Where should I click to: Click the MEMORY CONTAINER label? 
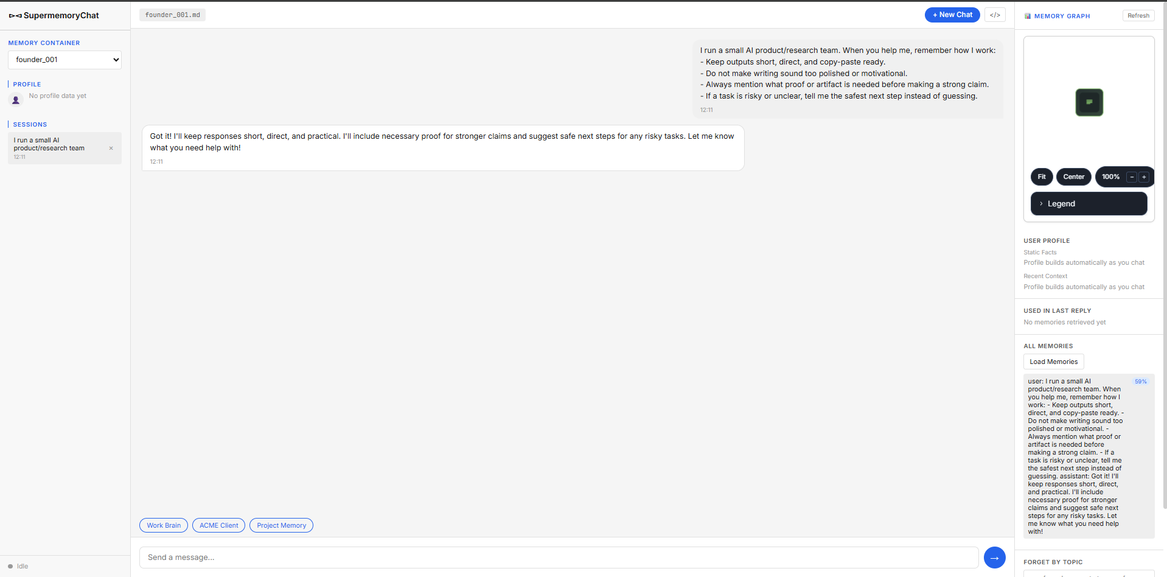(44, 43)
